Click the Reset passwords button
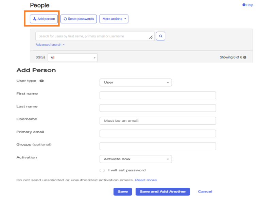 (79, 19)
